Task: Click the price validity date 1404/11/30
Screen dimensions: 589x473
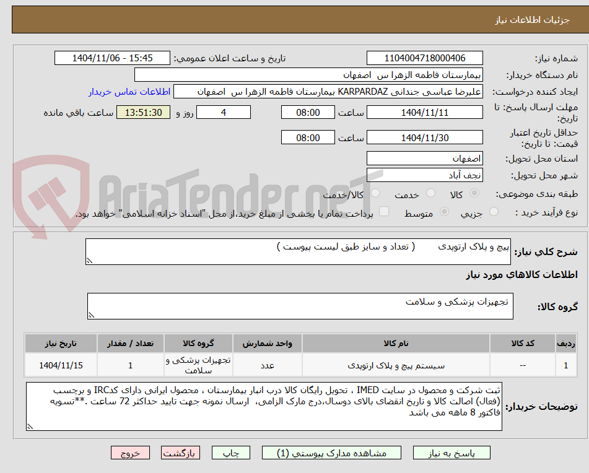Action: pos(424,137)
